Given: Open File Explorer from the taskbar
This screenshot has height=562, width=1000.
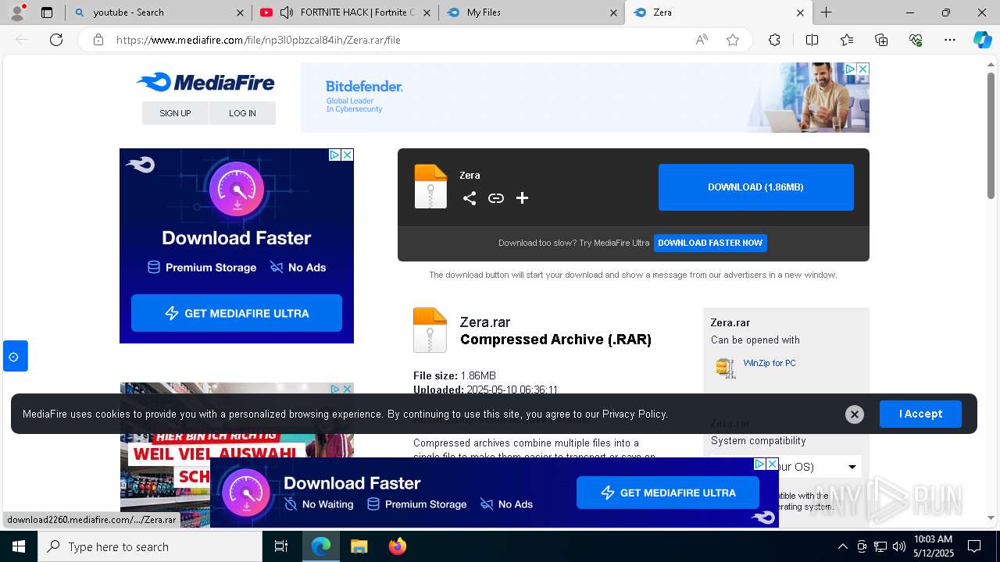Looking at the screenshot, I should [359, 546].
